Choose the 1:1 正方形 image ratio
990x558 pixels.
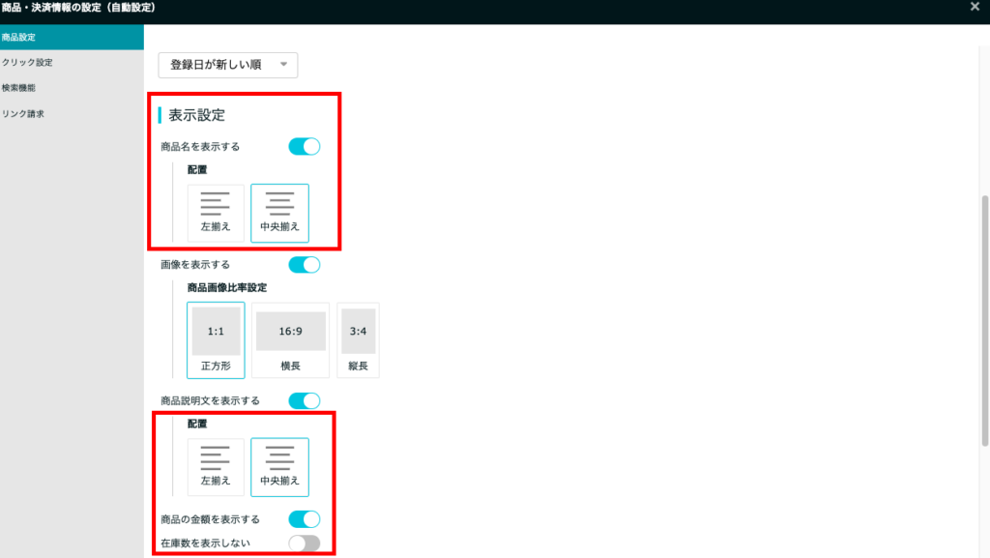point(216,339)
